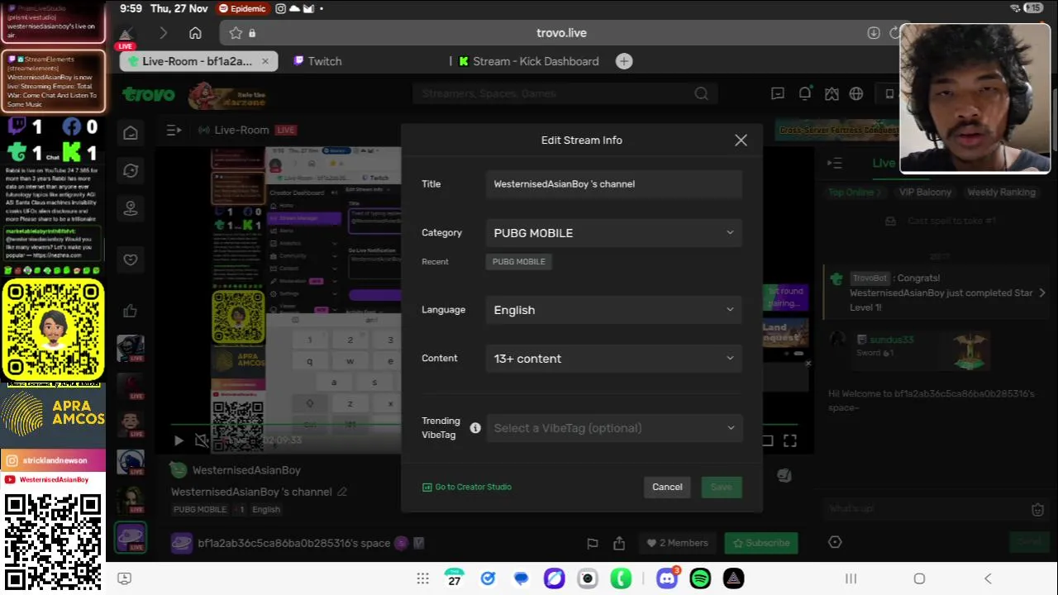Click the Trovo logo

(x=149, y=94)
